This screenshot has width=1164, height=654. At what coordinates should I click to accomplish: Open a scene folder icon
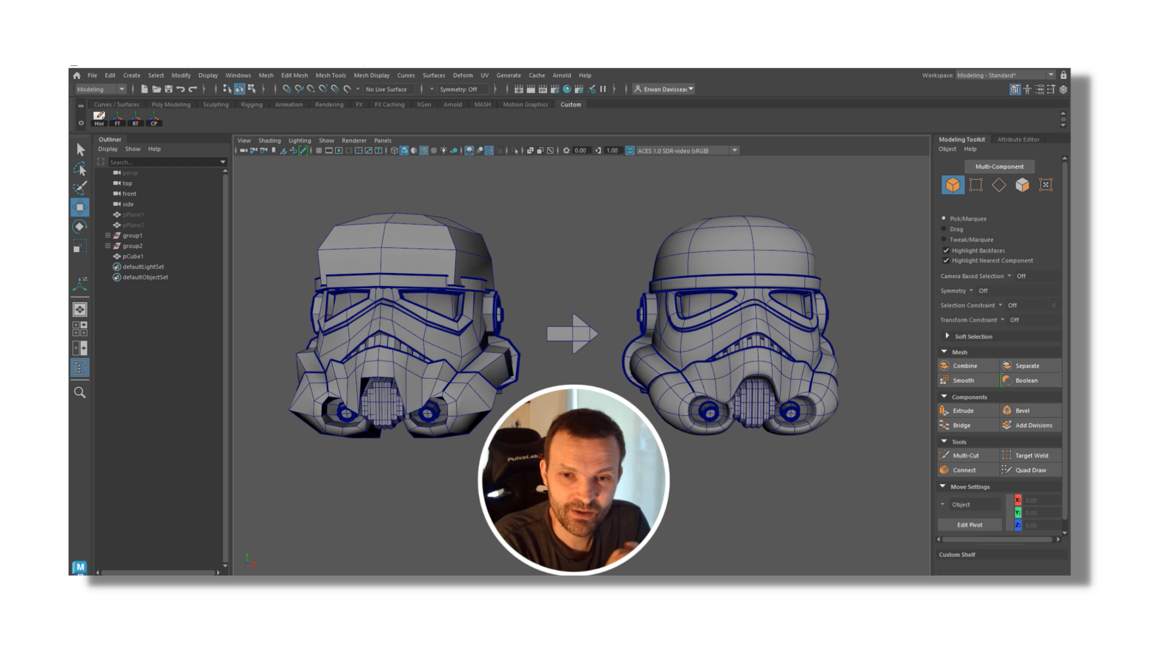tap(156, 89)
